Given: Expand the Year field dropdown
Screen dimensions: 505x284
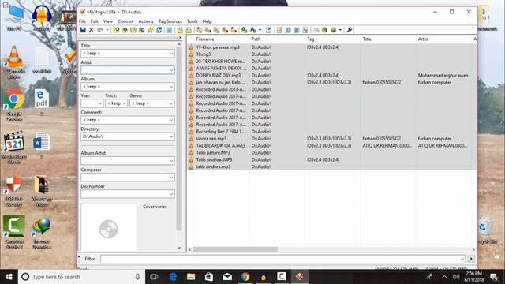Looking at the screenshot, I should [x=100, y=103].
